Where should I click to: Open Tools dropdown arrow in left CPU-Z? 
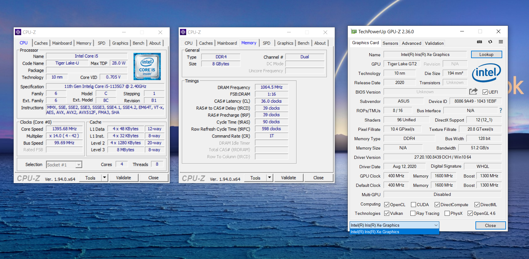coord(105,178)
